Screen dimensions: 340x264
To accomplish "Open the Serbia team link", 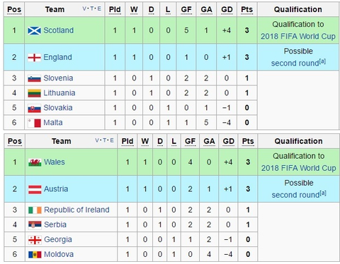I will click(x=55, y=224).
